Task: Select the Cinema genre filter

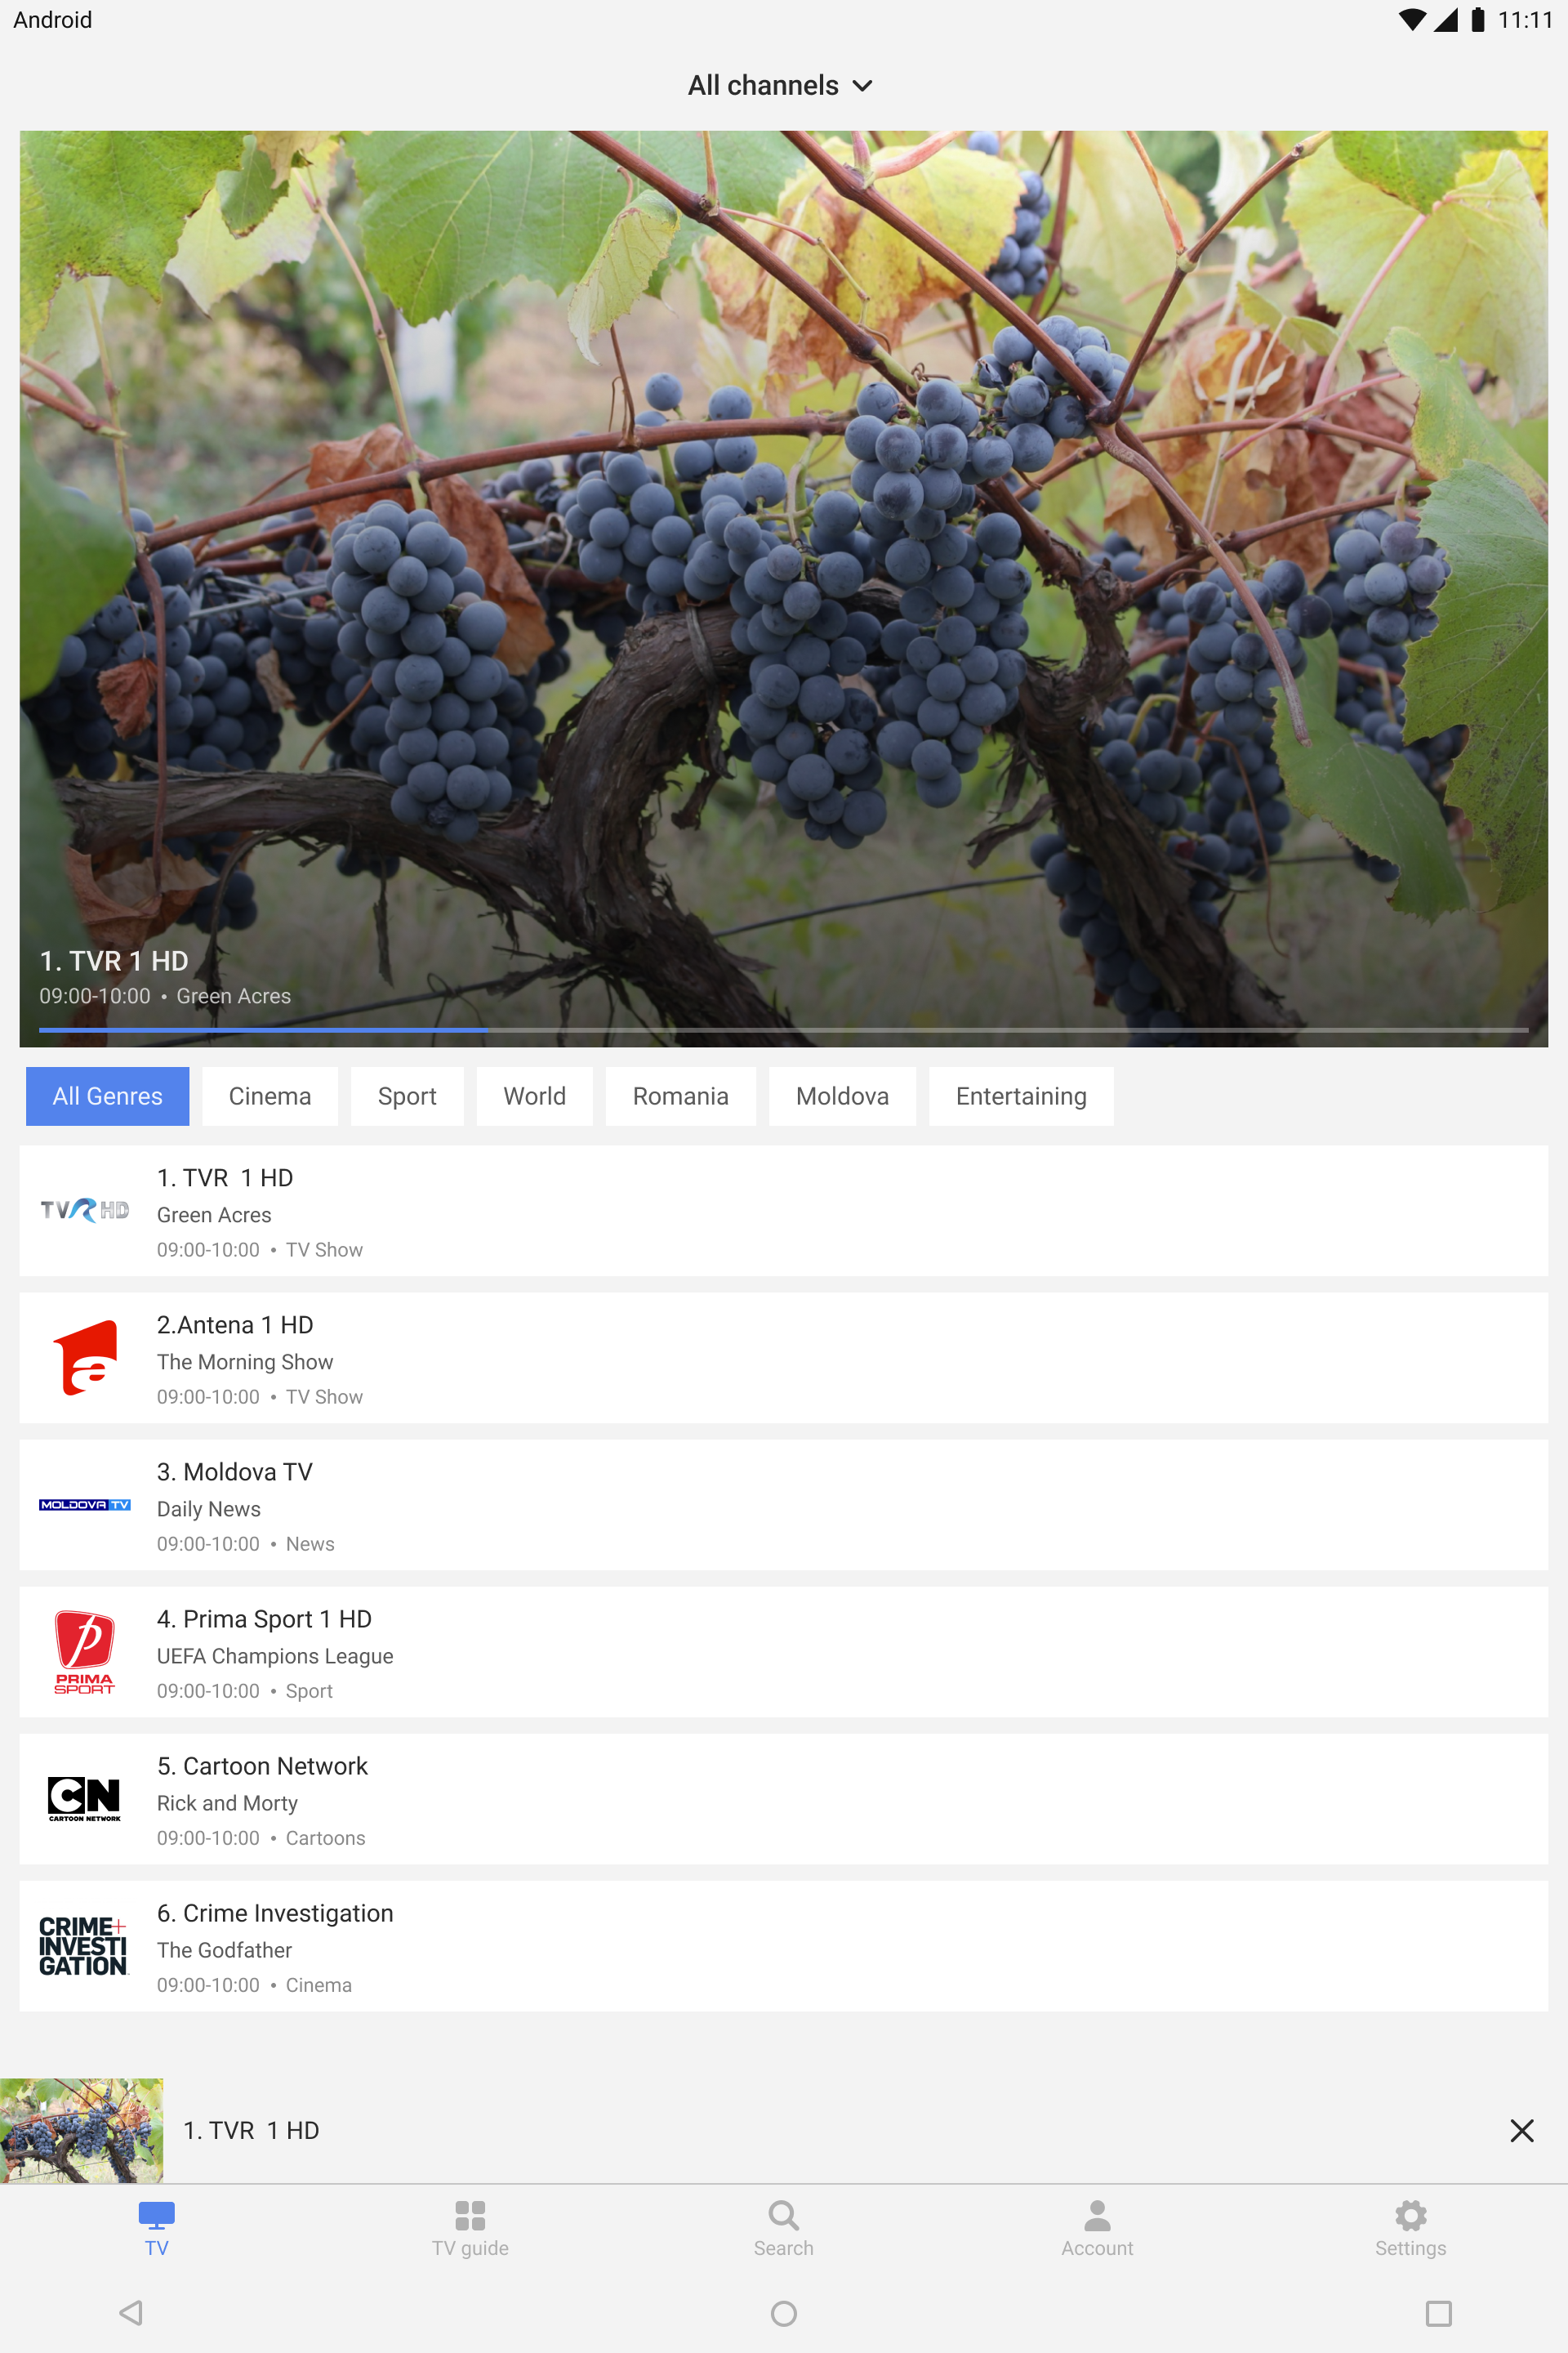Action: coord(270,1096)
